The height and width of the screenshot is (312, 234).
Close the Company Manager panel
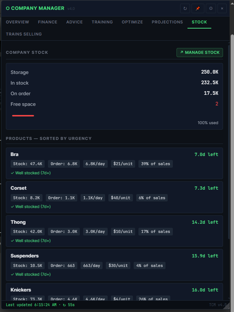pyautogui.click(x=222, y=8)
